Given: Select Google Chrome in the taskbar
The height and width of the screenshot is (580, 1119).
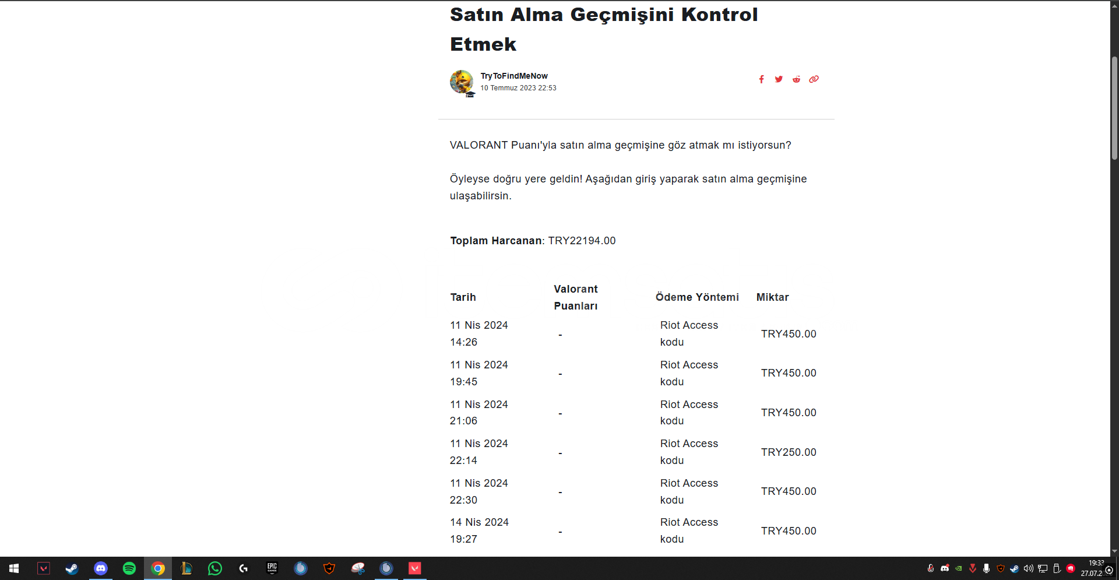Looking at the screenshot, I should pyautogui.click(x=158, y=568).
